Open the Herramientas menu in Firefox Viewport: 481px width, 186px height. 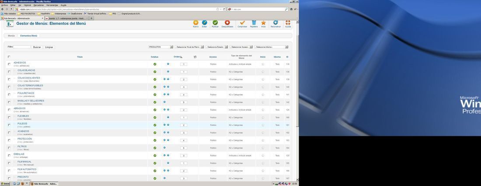[52, 5]
